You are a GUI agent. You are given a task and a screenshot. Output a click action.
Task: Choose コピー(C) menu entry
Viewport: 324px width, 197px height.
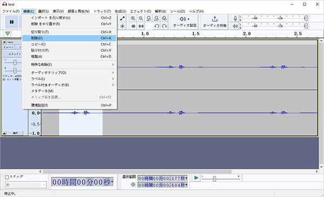click(70, 44)
